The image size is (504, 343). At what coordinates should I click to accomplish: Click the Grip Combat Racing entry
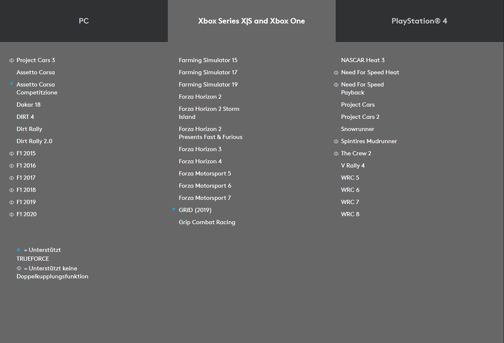pos(207,222)
